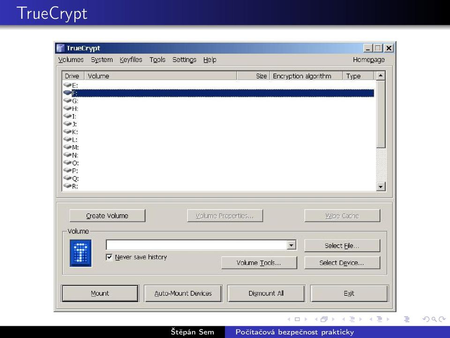Click the drive icon next to L:
The image size is (450, 338).
click(x=67, y=139)
